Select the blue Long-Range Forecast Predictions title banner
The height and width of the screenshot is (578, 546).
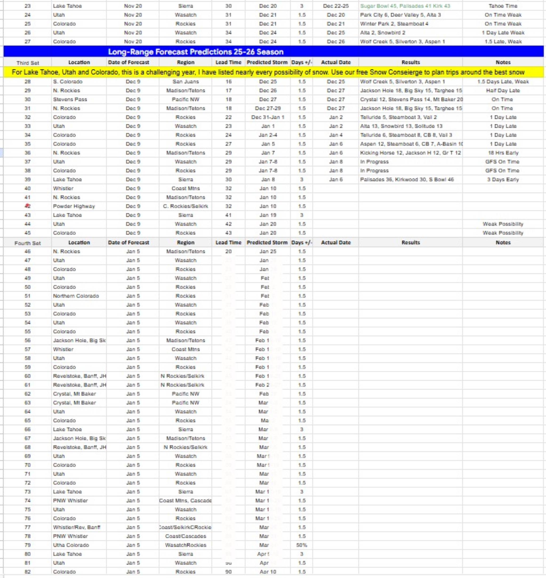coord(196,52)
